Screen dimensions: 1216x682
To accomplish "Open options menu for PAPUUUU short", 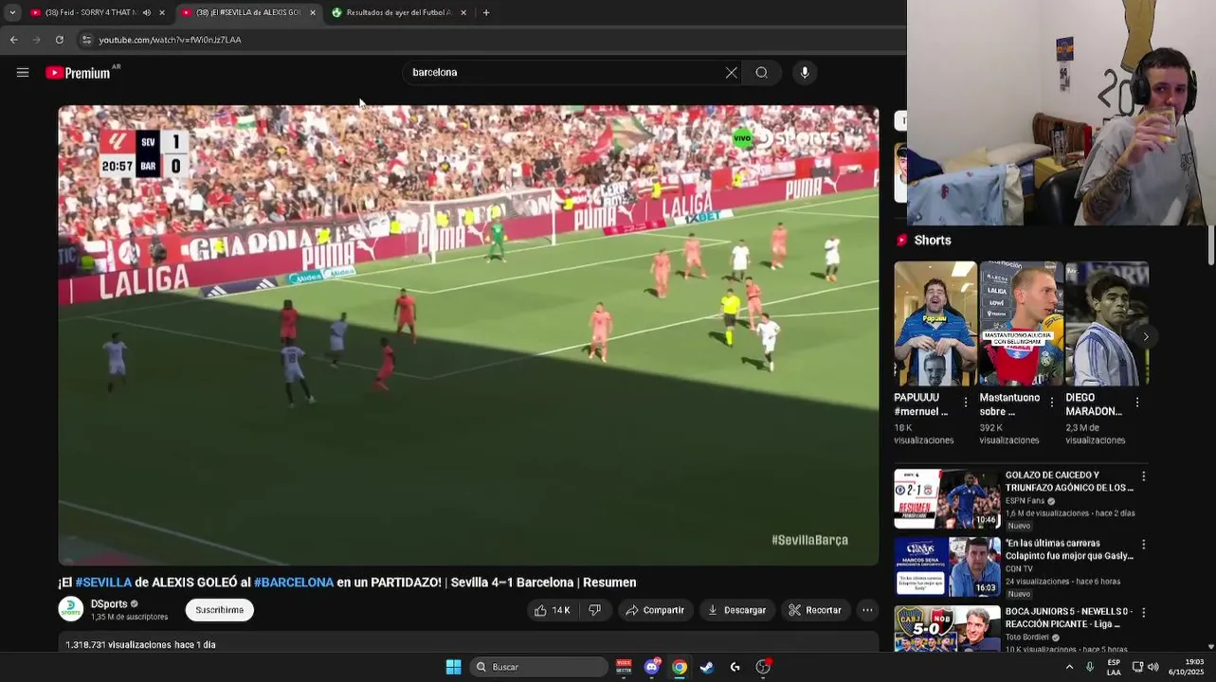I will (966, 403).
